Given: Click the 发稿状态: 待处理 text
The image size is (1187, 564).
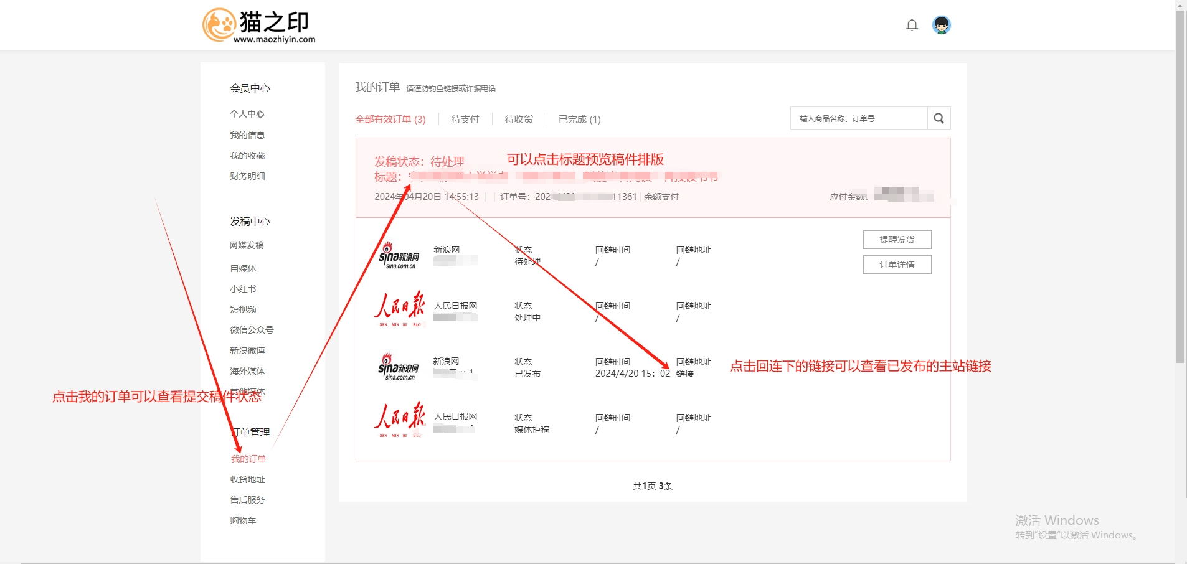Looking at the screenshot, I should coord(419,161).
